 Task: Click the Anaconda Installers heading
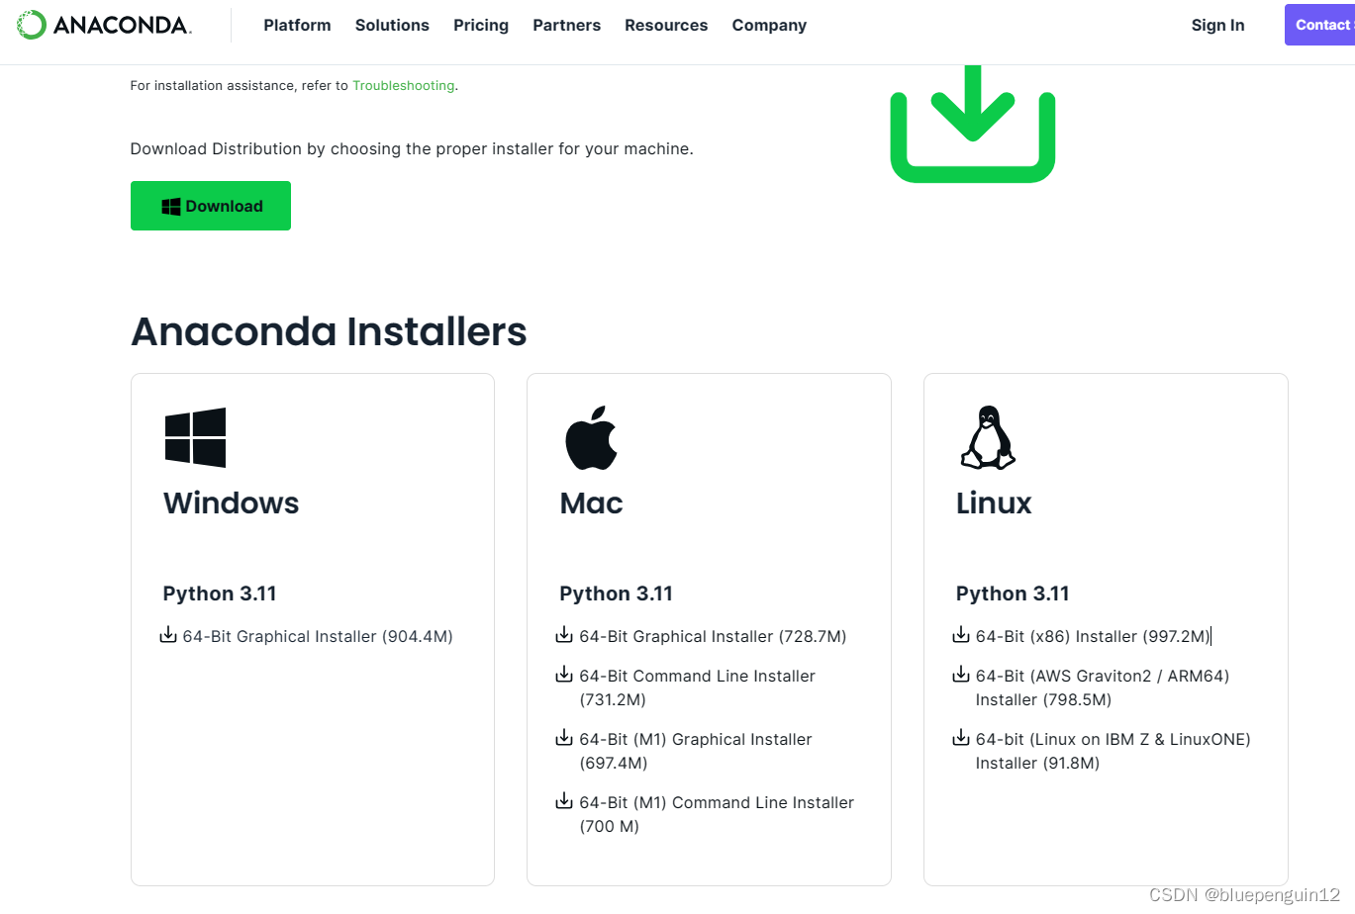point(329,331)
